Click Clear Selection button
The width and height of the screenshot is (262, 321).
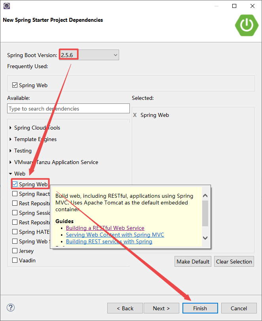(234, 262)
